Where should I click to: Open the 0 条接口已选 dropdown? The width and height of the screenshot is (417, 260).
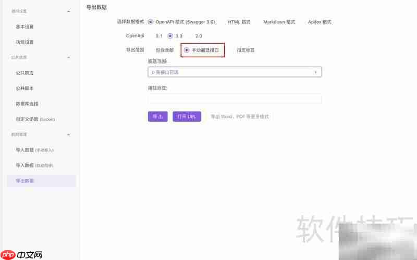click(235, 72)
